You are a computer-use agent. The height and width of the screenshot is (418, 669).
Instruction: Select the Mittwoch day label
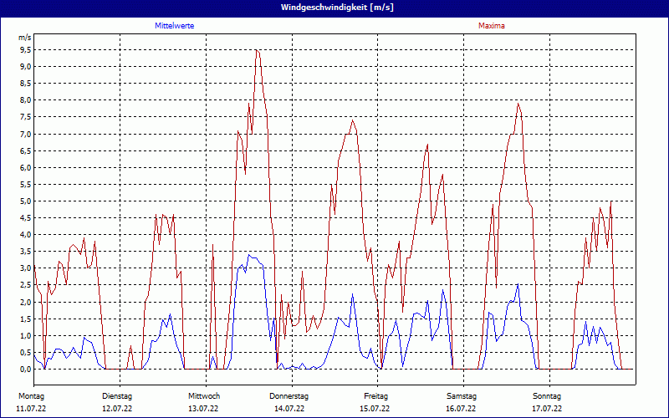[x=204, y=395]
